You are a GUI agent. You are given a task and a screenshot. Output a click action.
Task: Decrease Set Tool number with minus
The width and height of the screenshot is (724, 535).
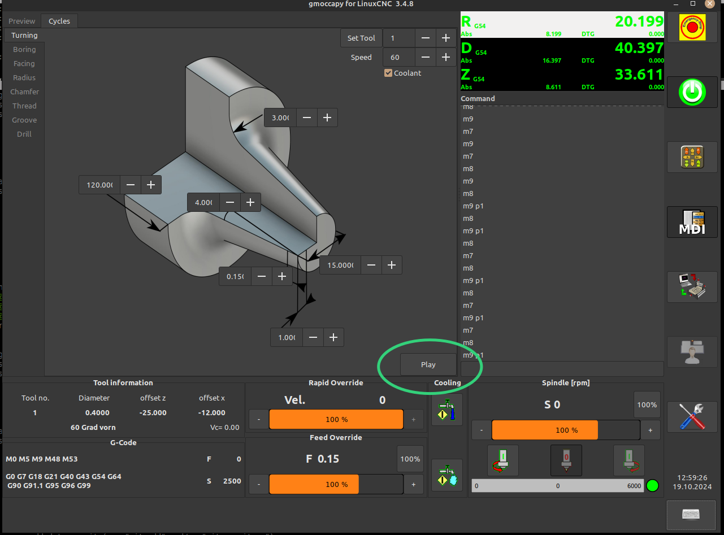click(425, 38)
